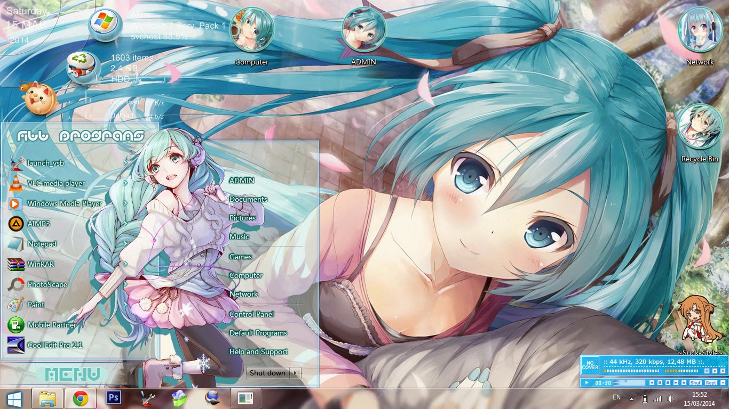Open Default Programs in the Start menu
The image size is (729, 409).
(258, 333)
